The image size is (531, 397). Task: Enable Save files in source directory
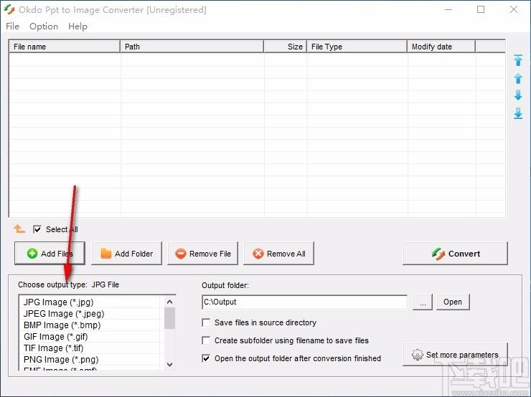point(207,322)
